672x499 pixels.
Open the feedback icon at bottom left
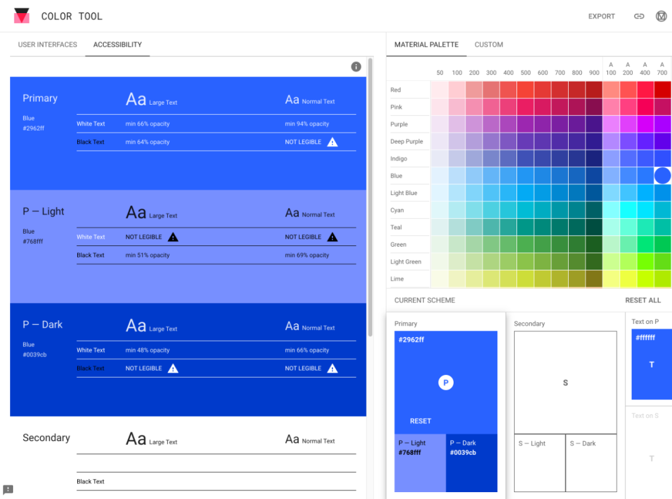point(8,489)
